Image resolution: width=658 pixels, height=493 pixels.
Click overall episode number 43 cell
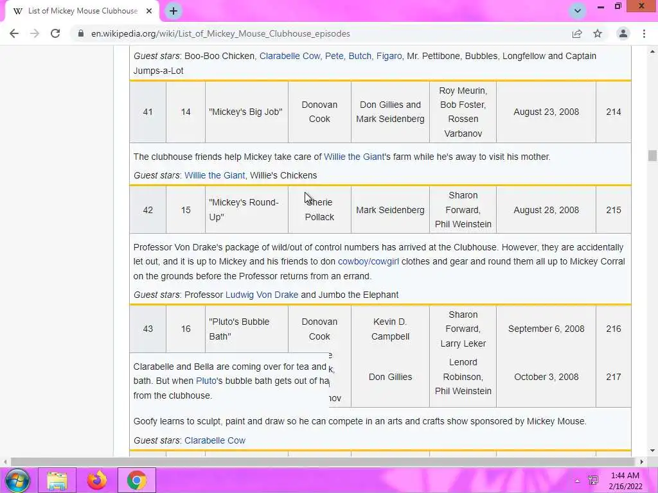[x=148, y=329]
